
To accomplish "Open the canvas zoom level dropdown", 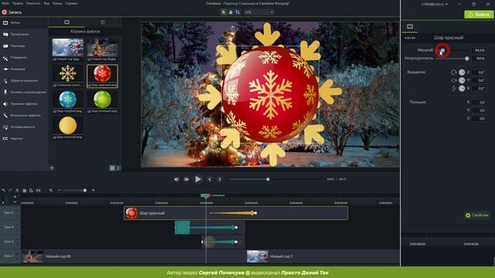I will click(258, 12).
